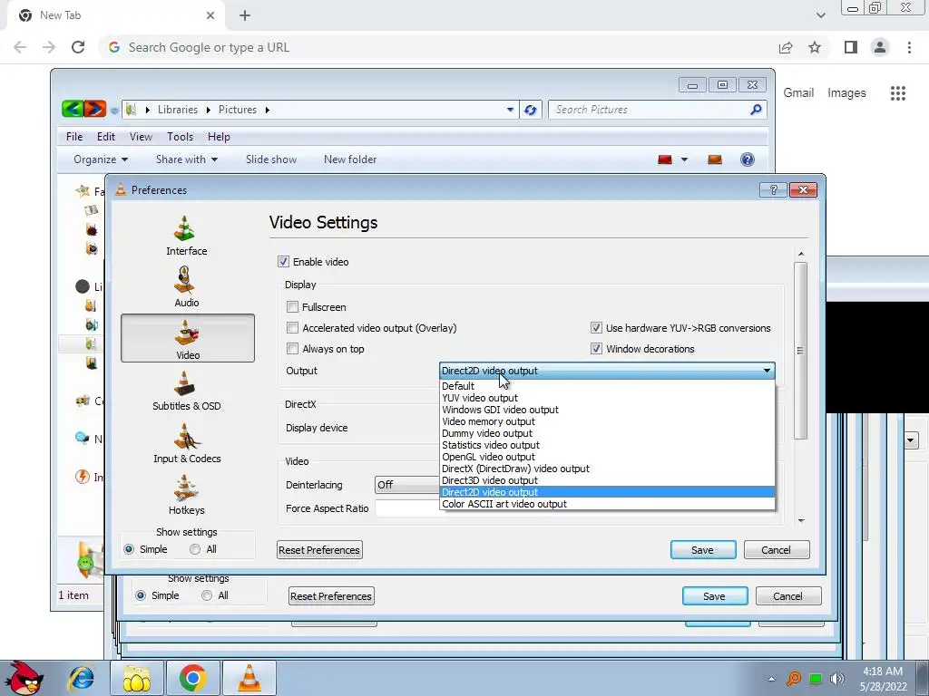Viewport: 929px width, 696px height.
Task: Open the Share with dropdown
Action: pyautogui.click(x=187, y=159)
